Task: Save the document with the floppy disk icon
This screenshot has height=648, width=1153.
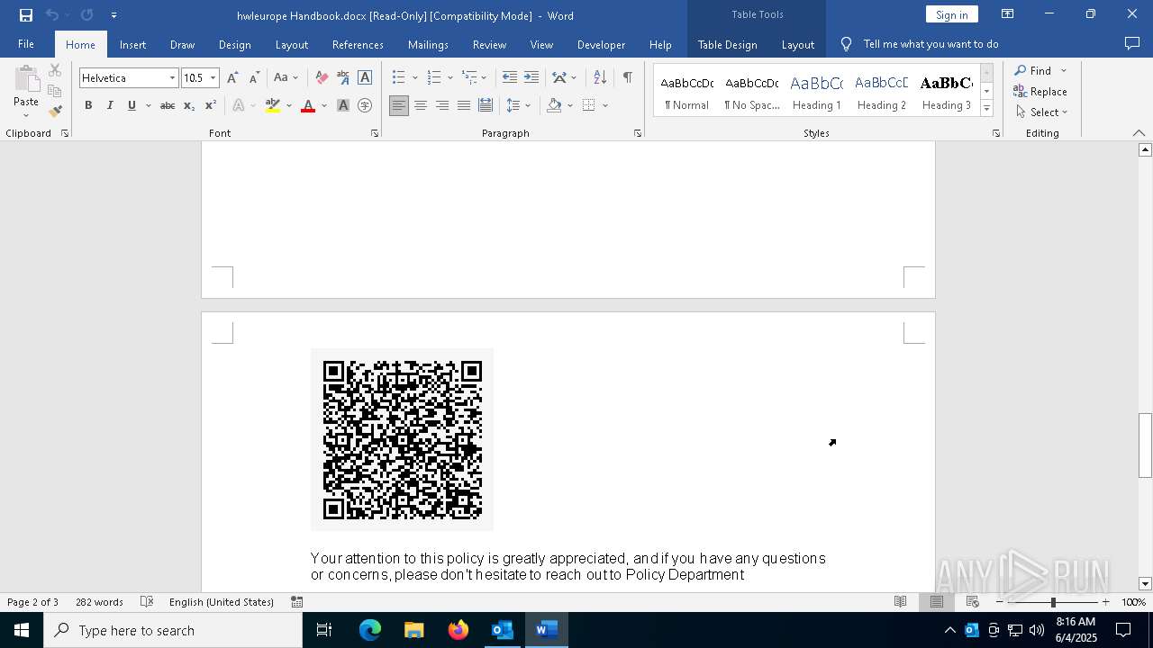Action: tap(25, 15)
